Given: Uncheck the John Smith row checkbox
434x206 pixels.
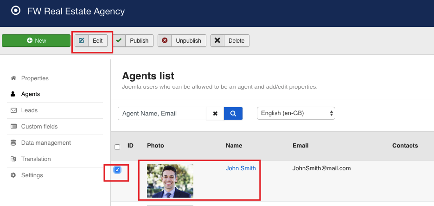Looking at the screenshot, I should pos(117,170).
